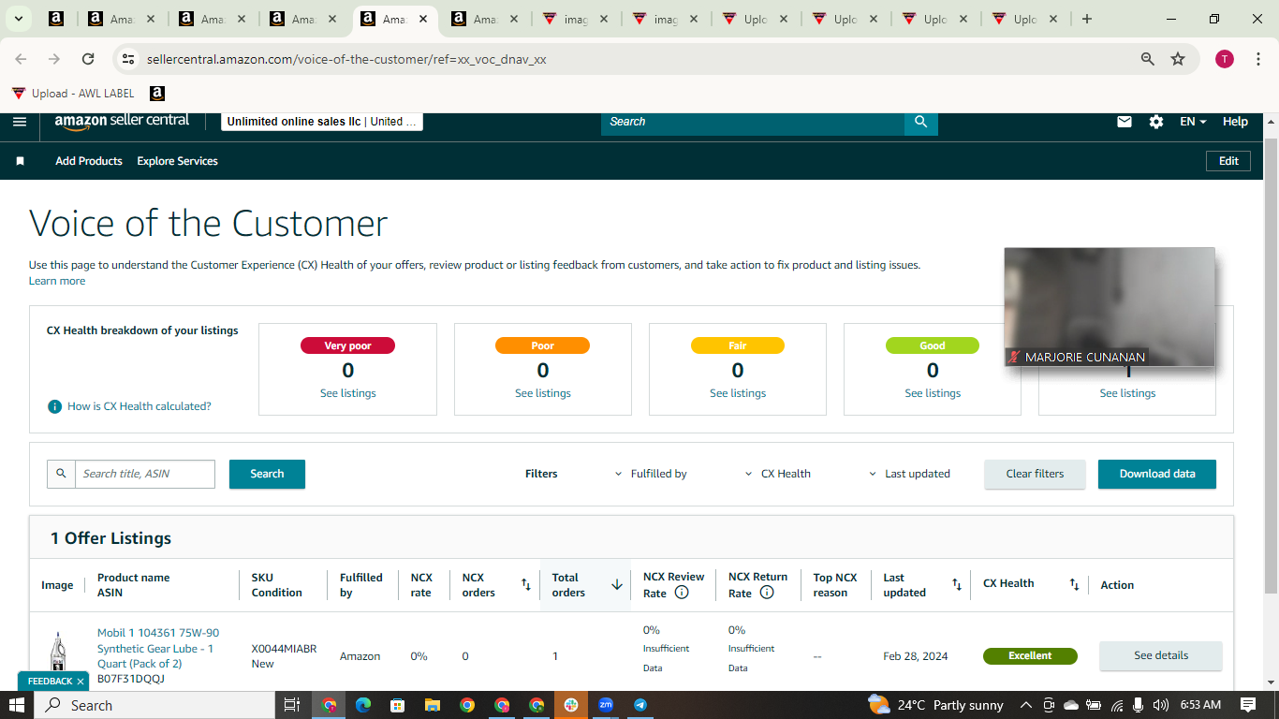Click the bookmark flag icon in the navigation bar

coord(20,161)
